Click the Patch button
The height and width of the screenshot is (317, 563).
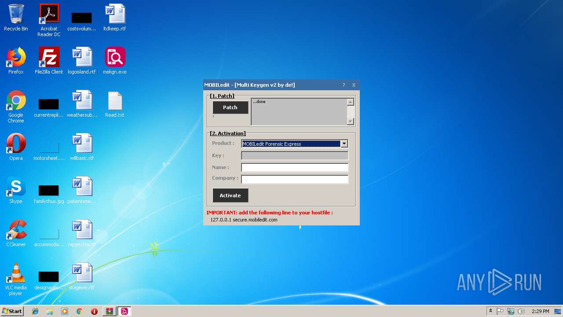point(230,107)
